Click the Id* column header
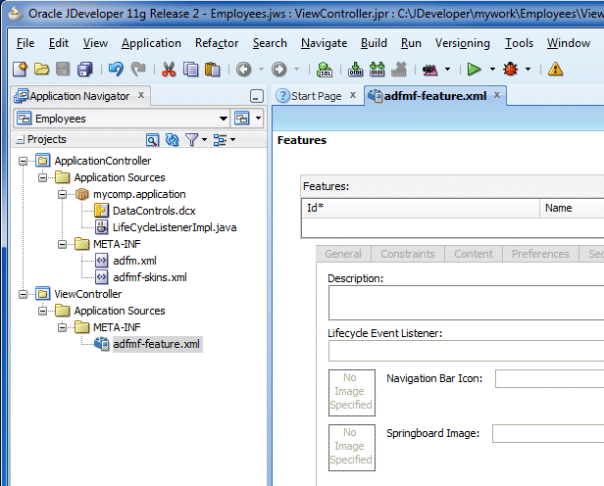 421,208
